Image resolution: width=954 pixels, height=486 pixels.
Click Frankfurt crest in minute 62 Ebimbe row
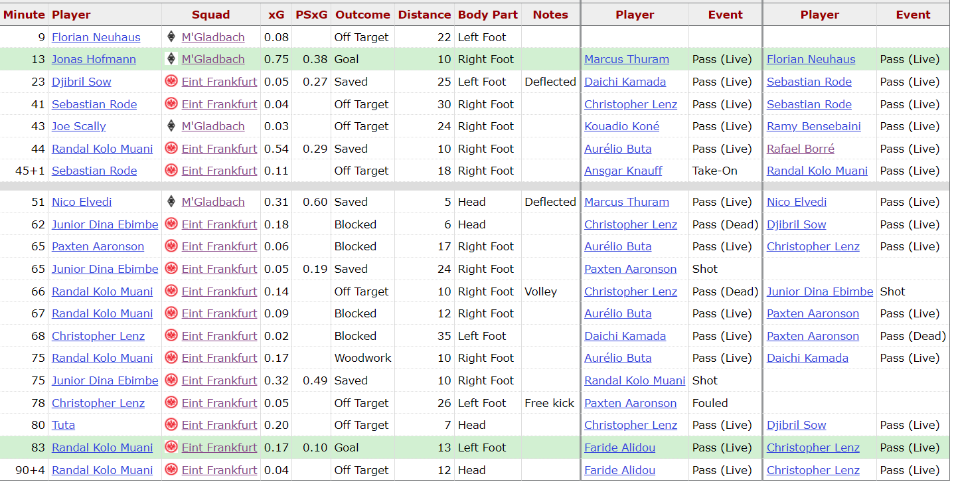[171, 224]
